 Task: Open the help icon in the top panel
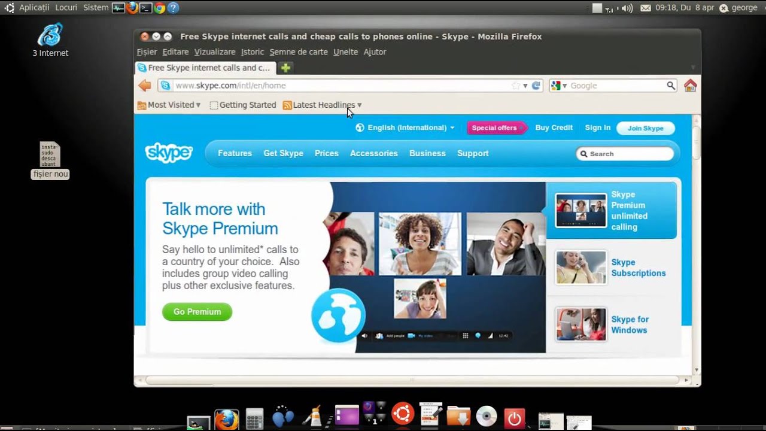173,8
